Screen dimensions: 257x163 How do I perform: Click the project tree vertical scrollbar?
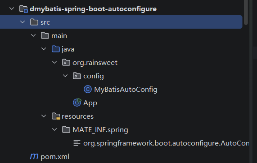(x=246, y=12)
